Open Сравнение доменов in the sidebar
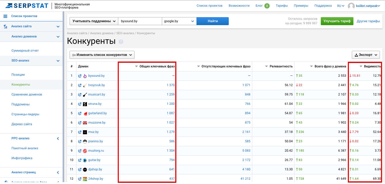This screenshot has width=385, height=184. click(x=27, y=95)
